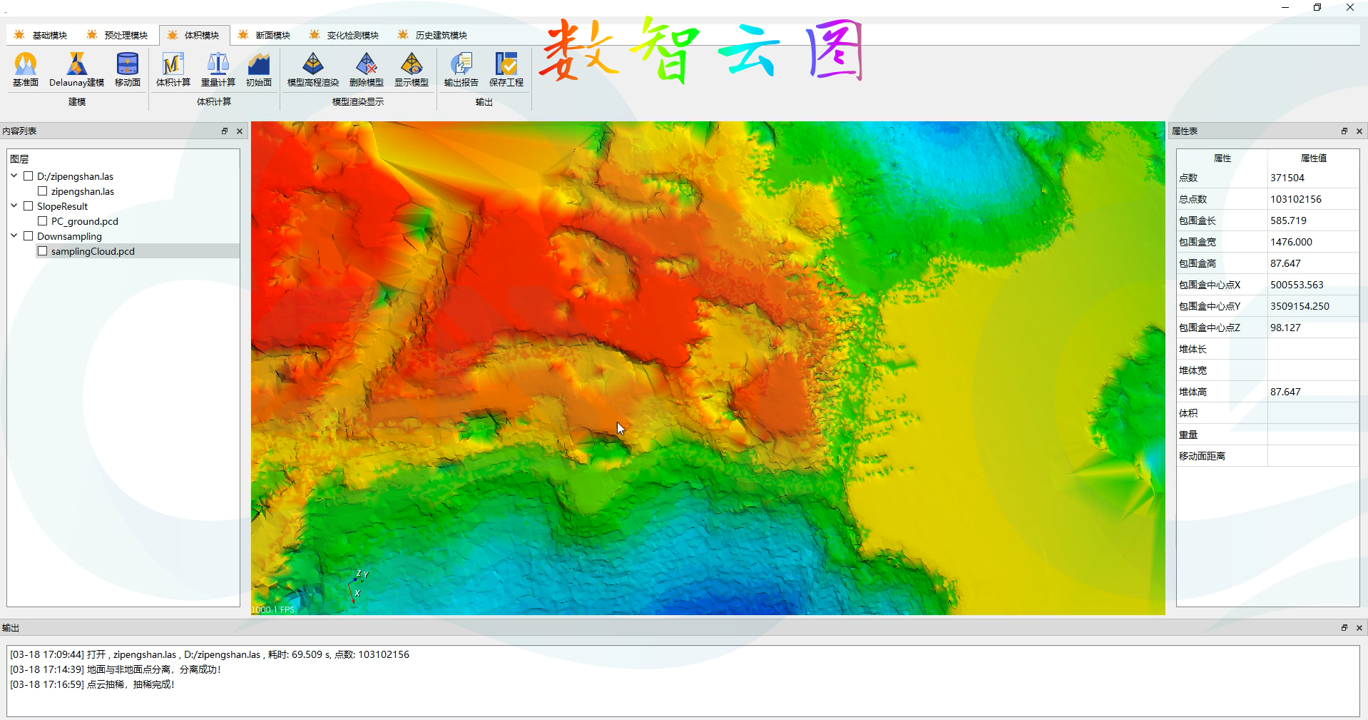The width and height of the screenshot is (1368, 720).
Task: Click the 保存工程 save project icon
Action: [506, 65]
